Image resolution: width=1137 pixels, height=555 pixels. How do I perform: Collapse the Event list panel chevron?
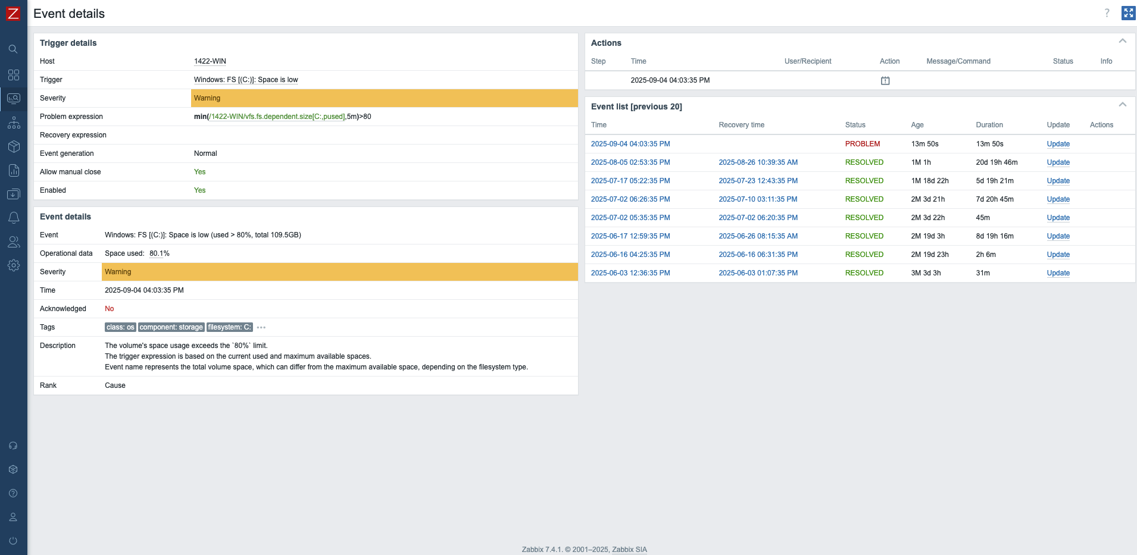(1123, 104)
